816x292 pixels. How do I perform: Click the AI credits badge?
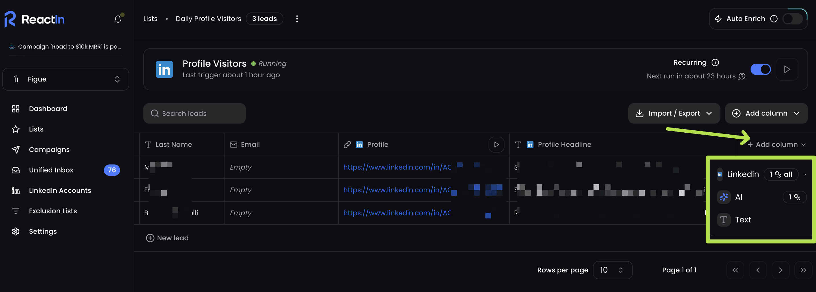pyautogui.click(x=794, y=197)
